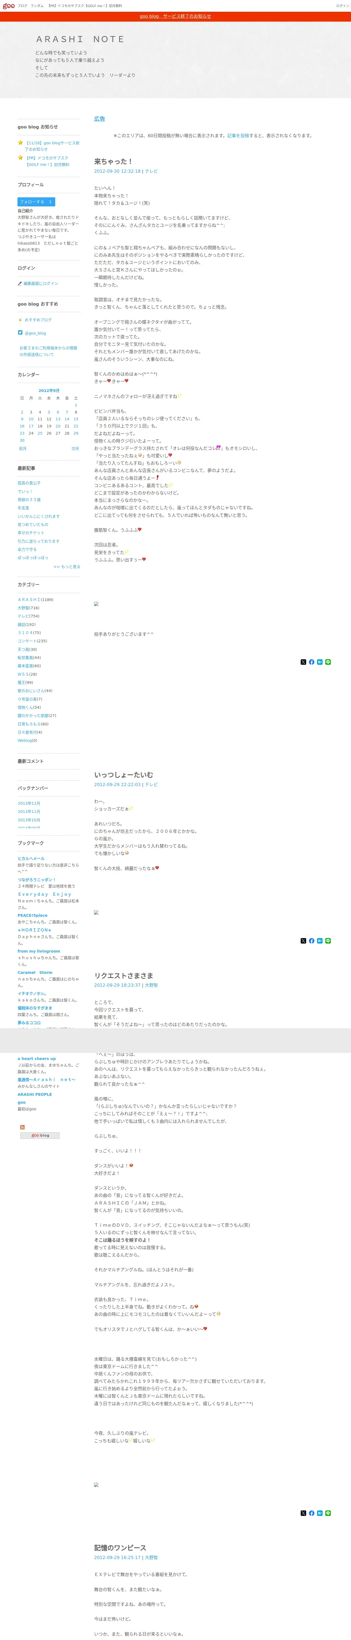351x1640 pixels.
Task: Go to 前月 in calendar
Action: (x=23, y=448)
